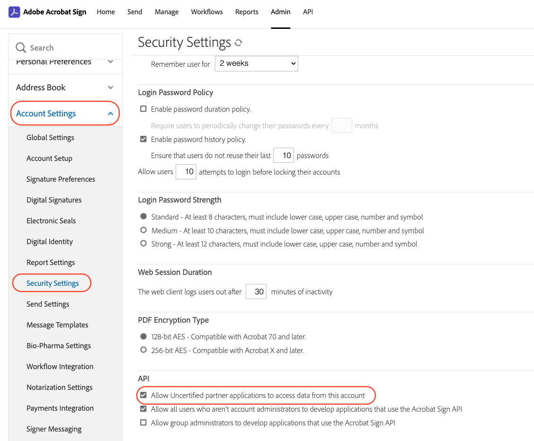
Task: Select Strong password strength option
Action: pyautogui.click(x=143, y=244)
